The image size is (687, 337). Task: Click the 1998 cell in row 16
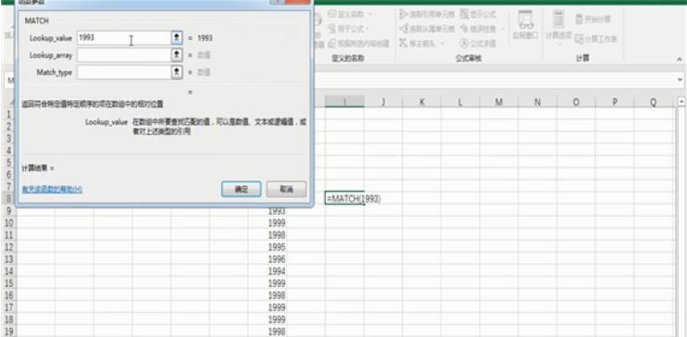tap(268, 295)
